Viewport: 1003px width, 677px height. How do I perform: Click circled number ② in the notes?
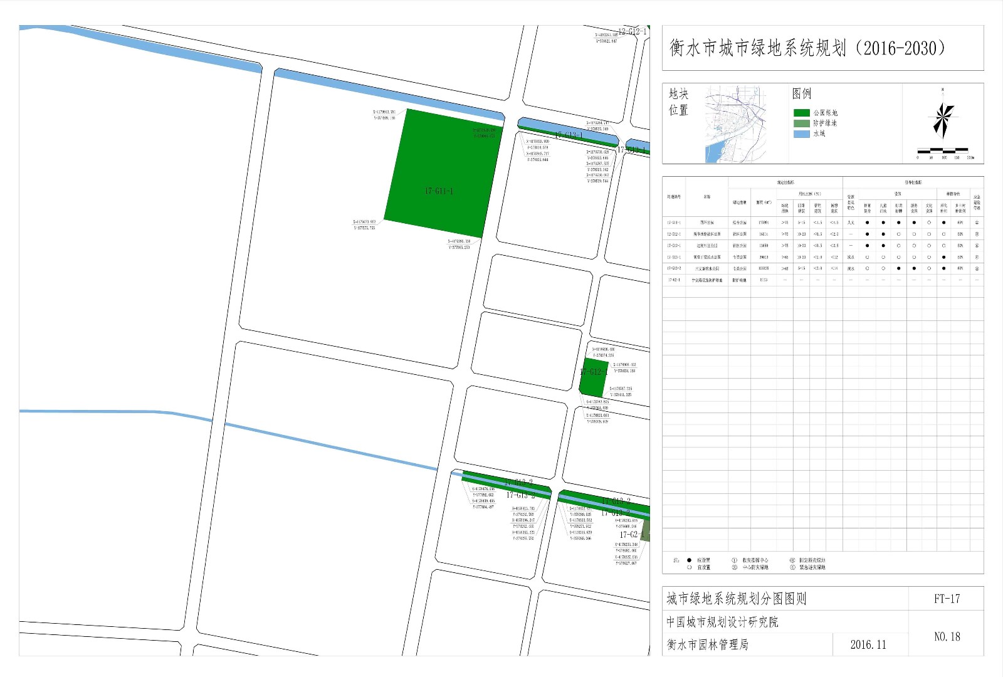(x=734, y=567)
